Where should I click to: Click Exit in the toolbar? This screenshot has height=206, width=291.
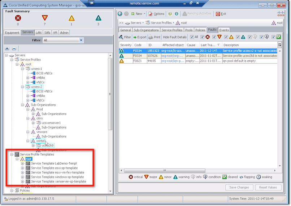221,14
